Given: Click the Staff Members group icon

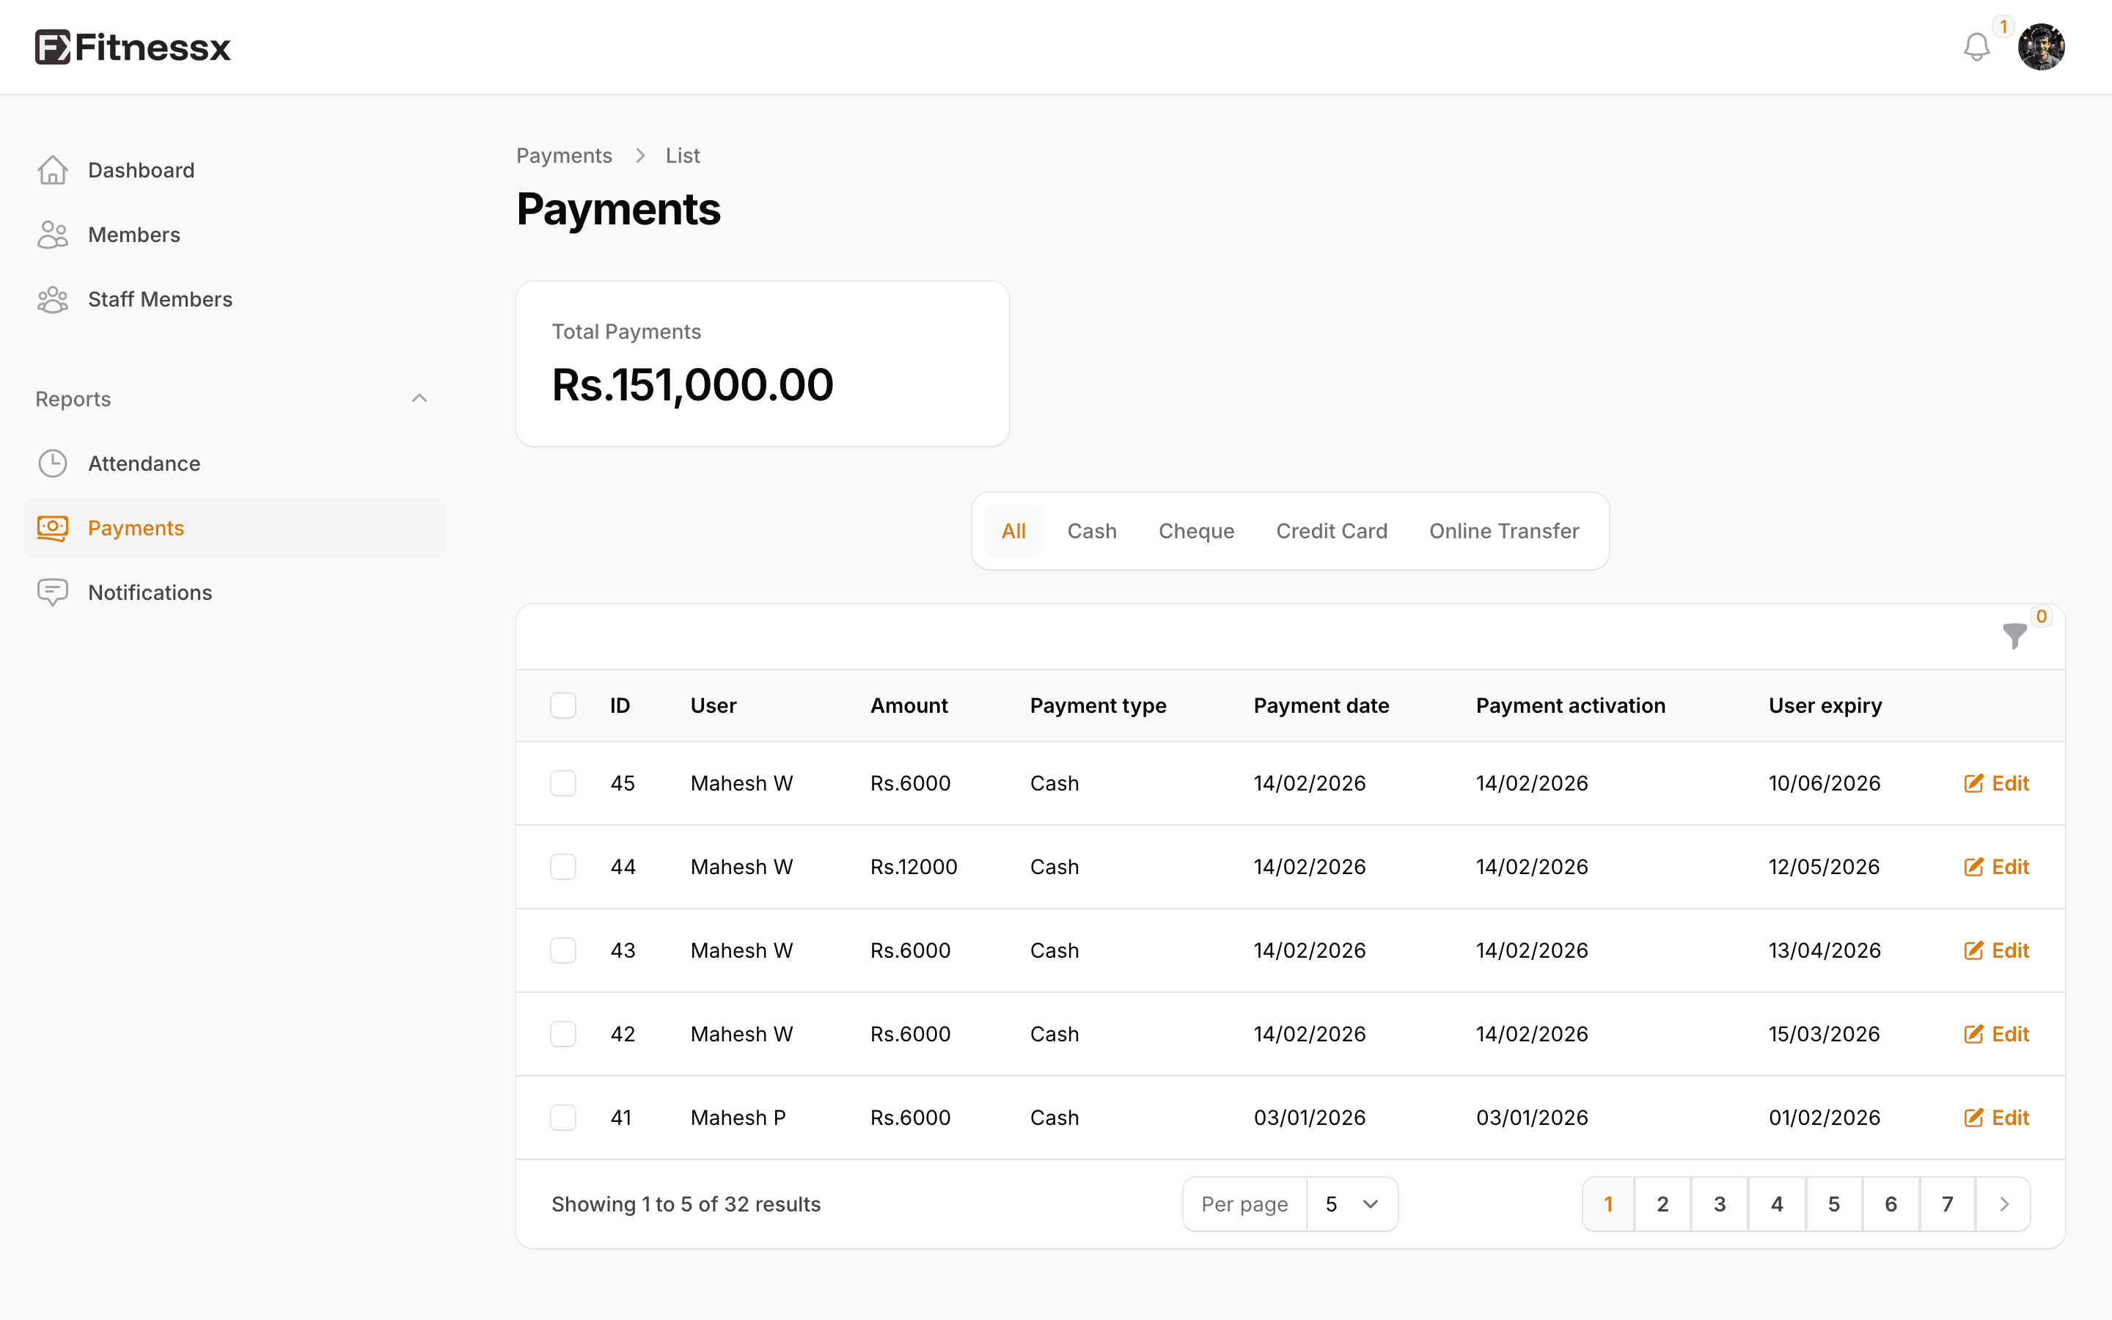Looking at the screenshot, I should pos(52,299).
